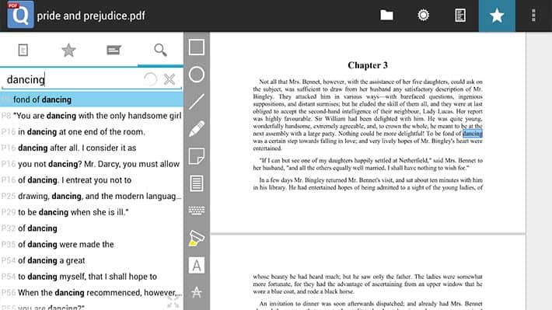
Task: Clear the search text with the X button
Action: tap(169, 79)
